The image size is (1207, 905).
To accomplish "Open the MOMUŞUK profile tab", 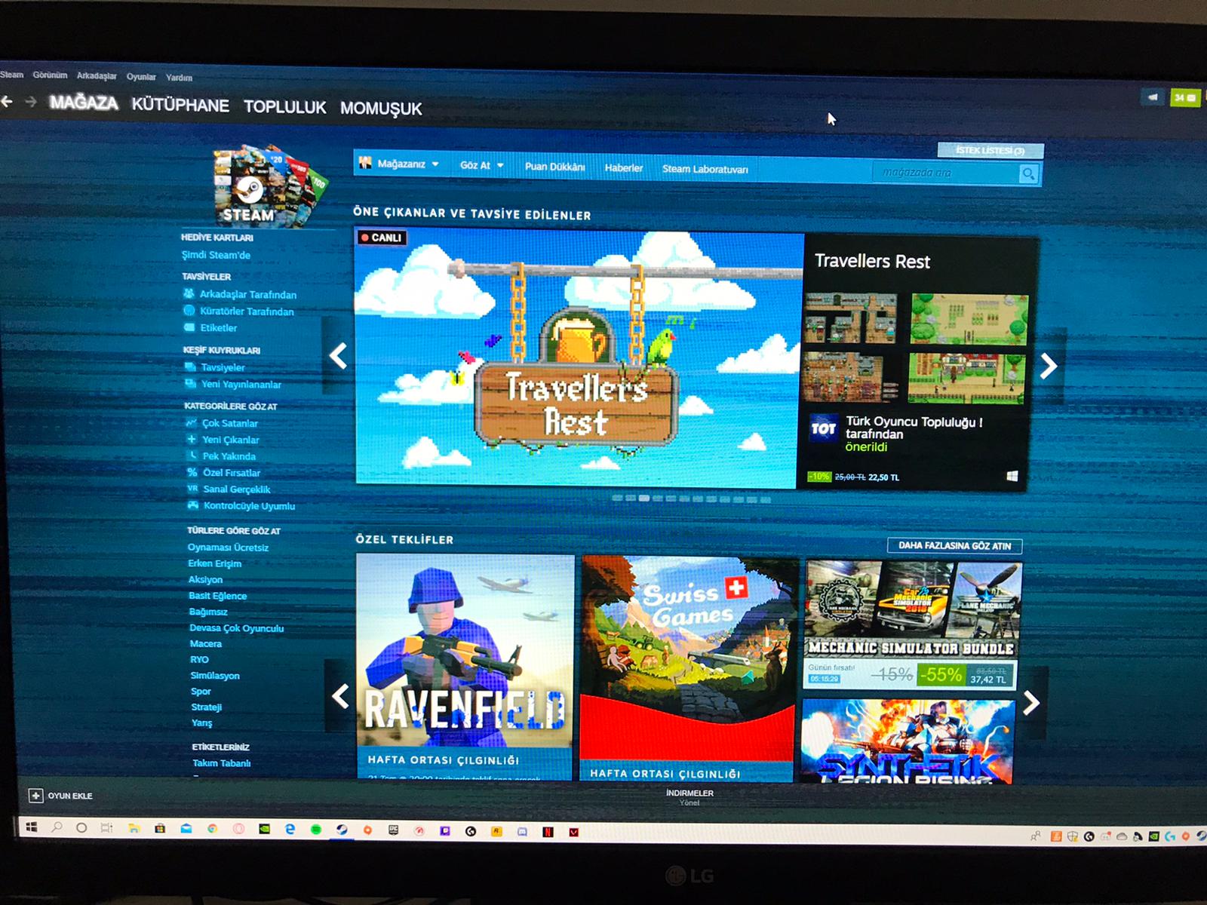I will click(x=381, y=109).
